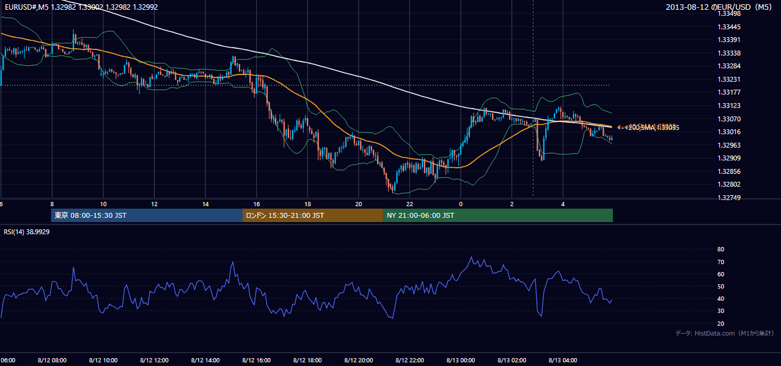This screenshot has width=781, height=366.
Task: Click the 8/12 10:00 time label
Action: click(103, 360)
